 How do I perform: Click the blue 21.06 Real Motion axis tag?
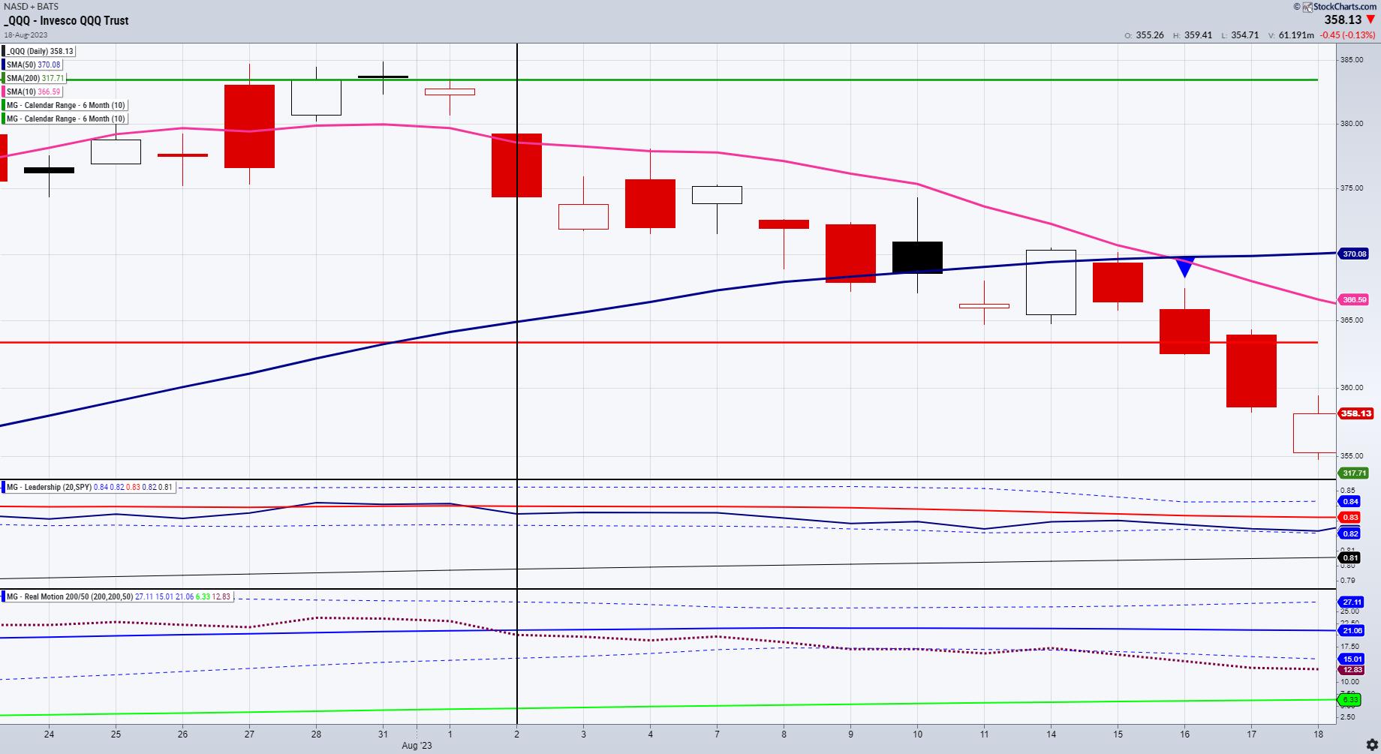click(x=1352, y=631)
